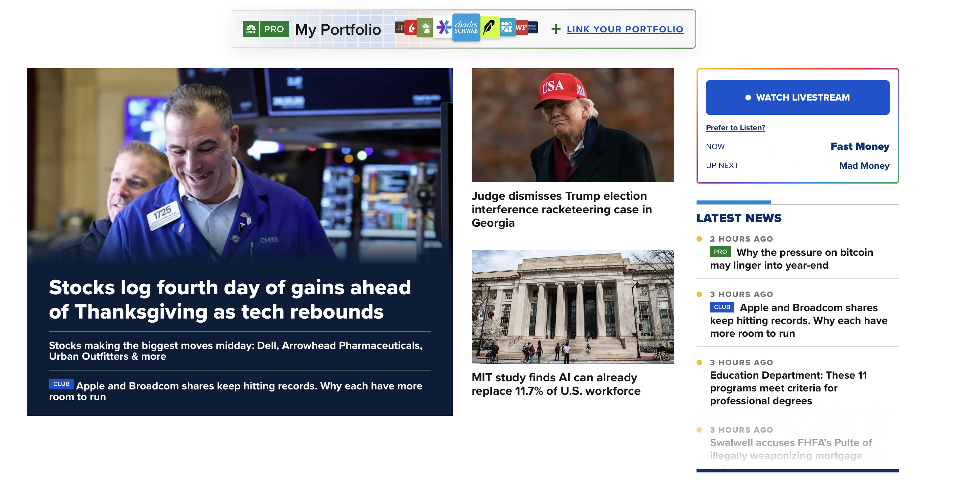The height and width of the screenshot is (492, 969).
Task: Click the JP Morgan brown icon
Action: (399, 27)
